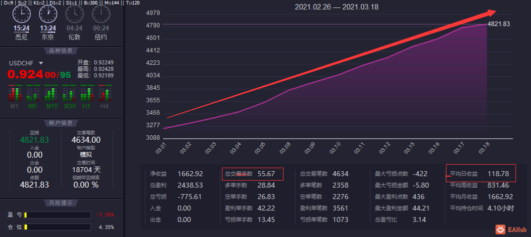This screenshot has height=237, width=531.
Task: Click the 最低 price 0.92189
Action: pos(103,75)
